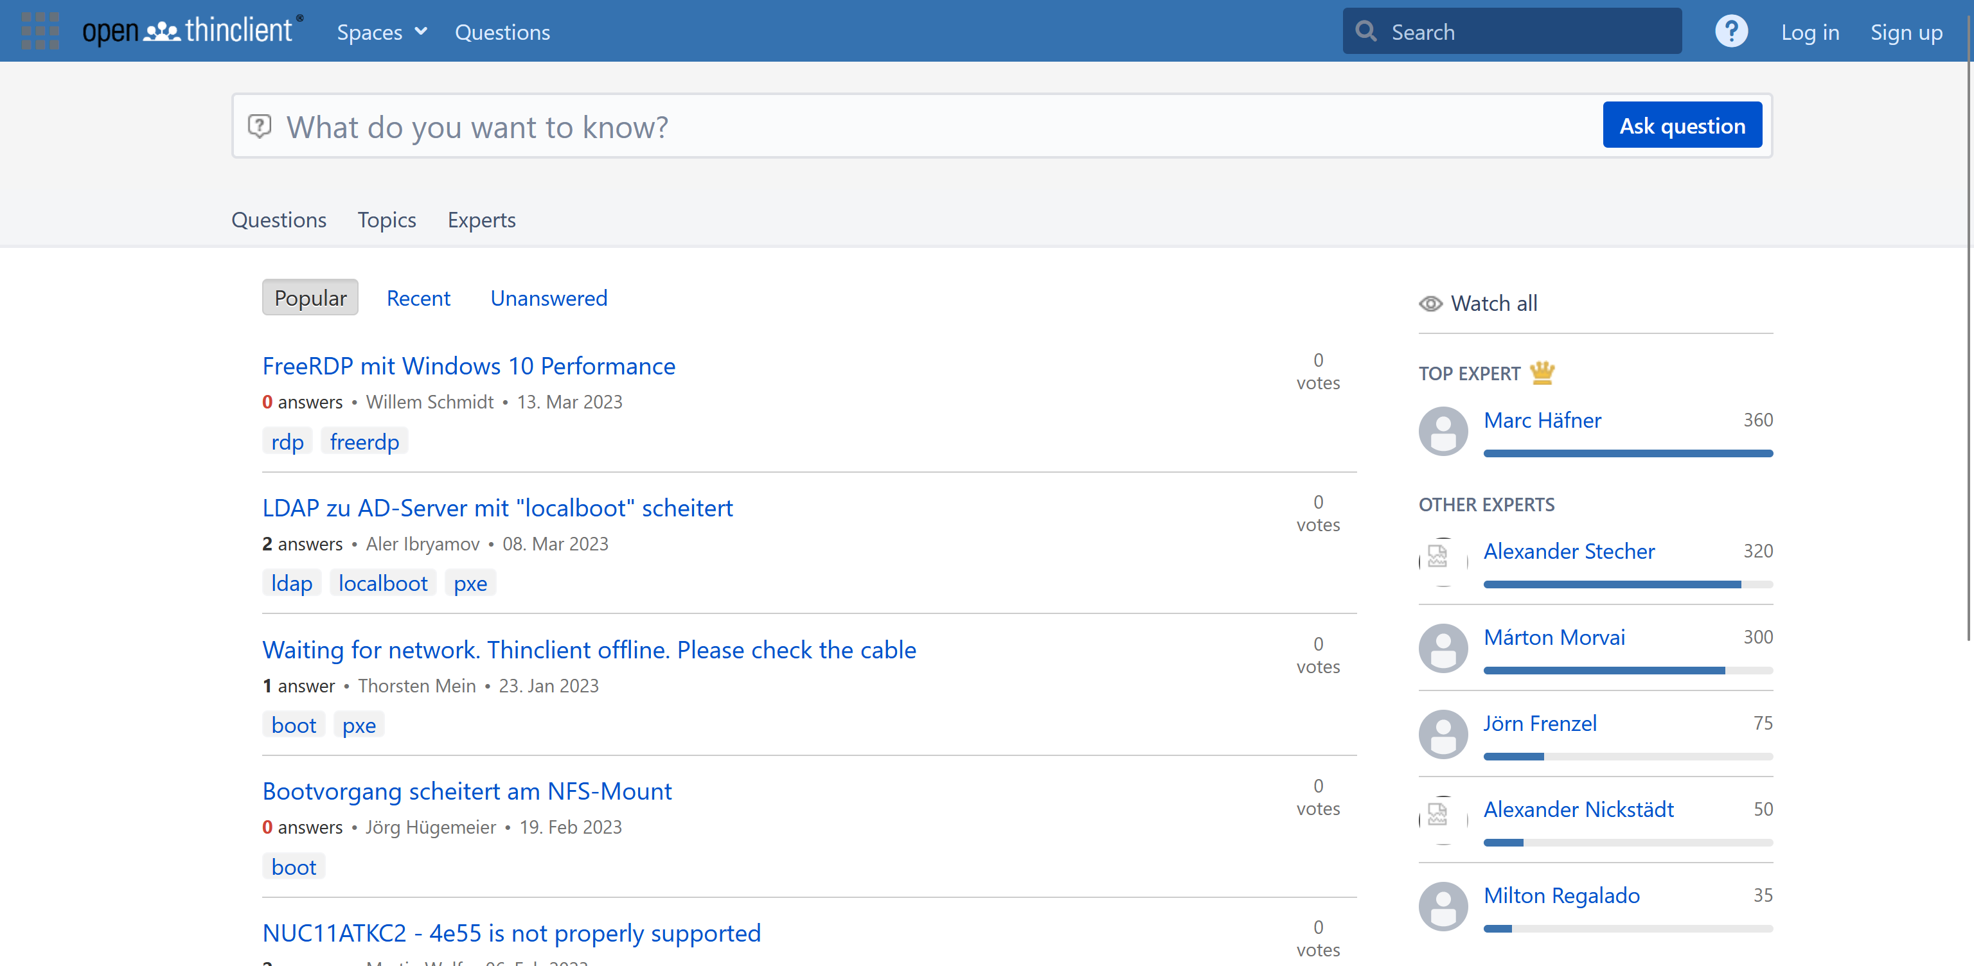Viewport: 1974px width, 966px height.
Task: Open the help question mark icon
Action: pyautogui.click(x=1731, y=31)
